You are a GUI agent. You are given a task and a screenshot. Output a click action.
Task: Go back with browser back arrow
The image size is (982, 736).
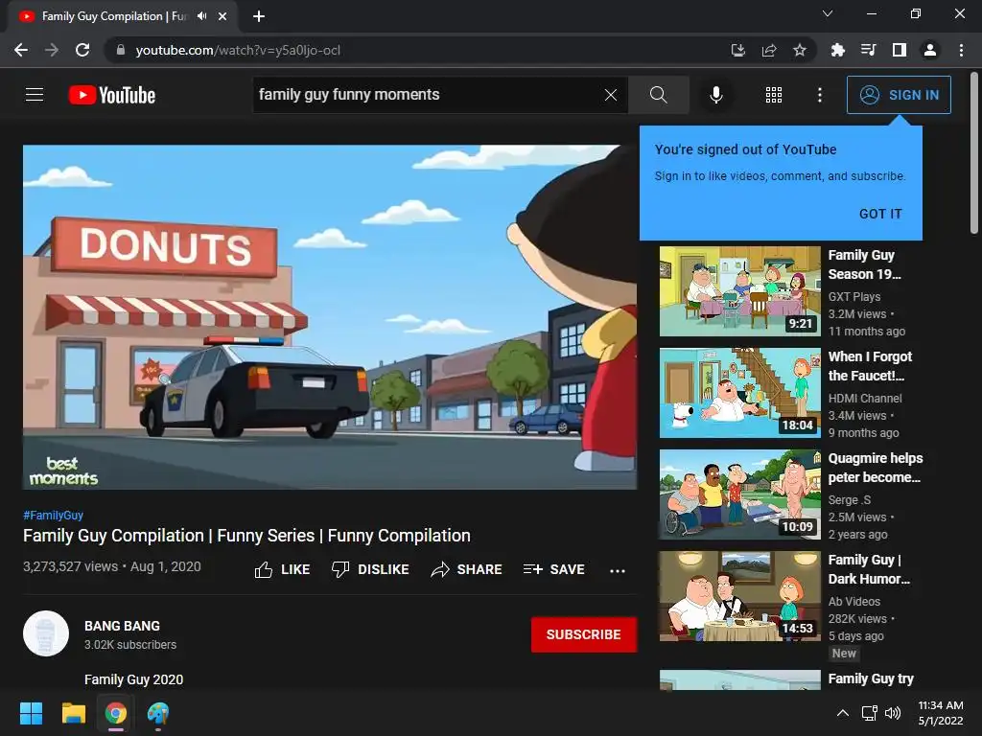coord(21,50)
